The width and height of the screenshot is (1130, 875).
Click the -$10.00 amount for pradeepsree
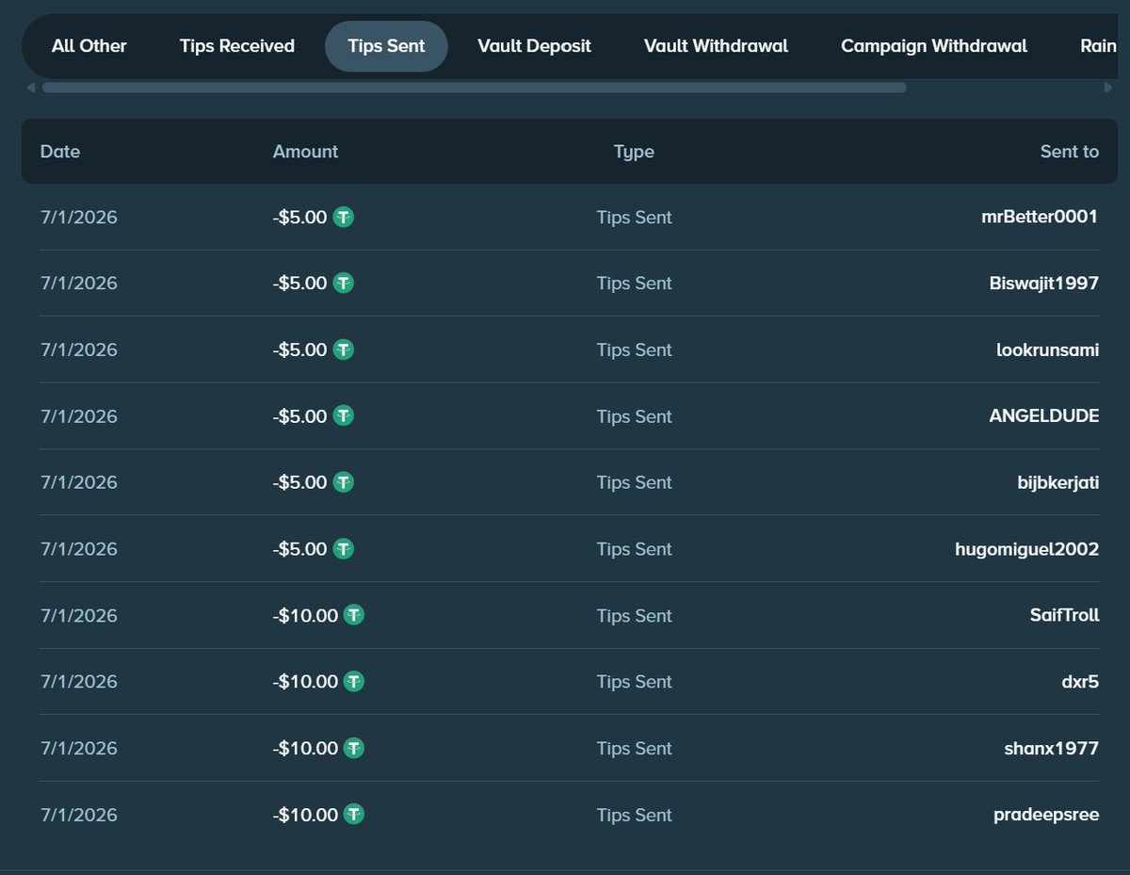point(305,814)
